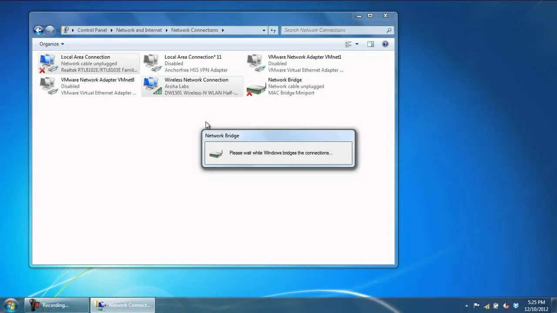557x313 pixels.
Task: Open the Help icon on the toolbar
Action: 385,44
